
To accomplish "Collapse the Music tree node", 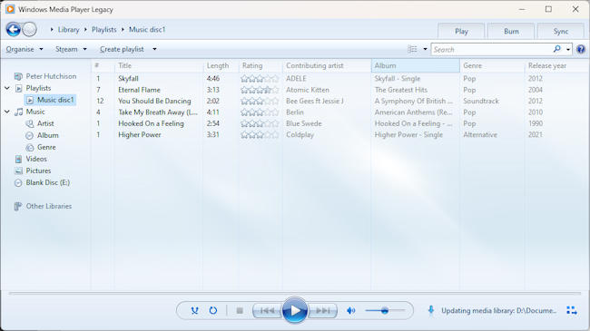I will [x=7, y=112].
